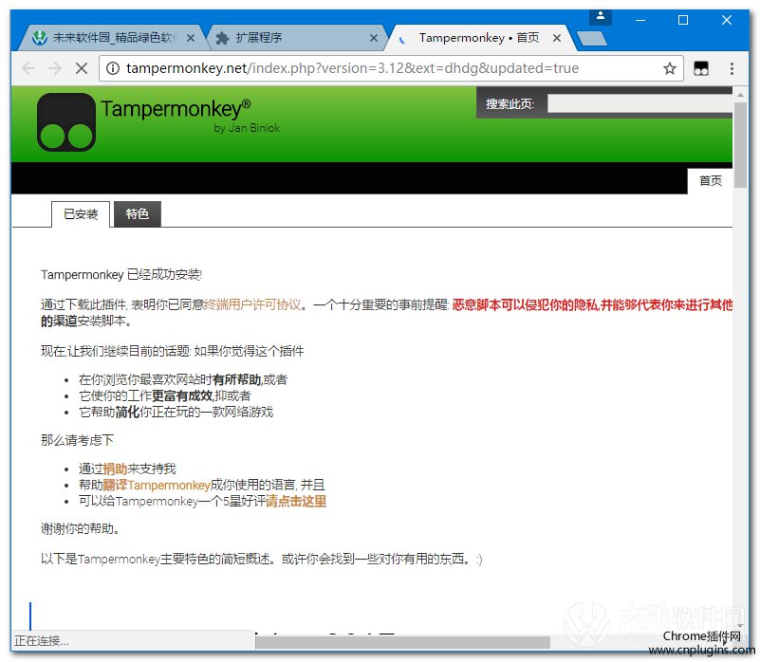Open the Chrome user profile icon
The height and width of the screenshot is (662, 760).
coord(600,17)
